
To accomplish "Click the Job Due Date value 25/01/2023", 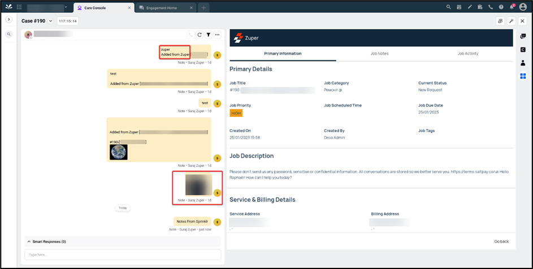I will 428,112.
